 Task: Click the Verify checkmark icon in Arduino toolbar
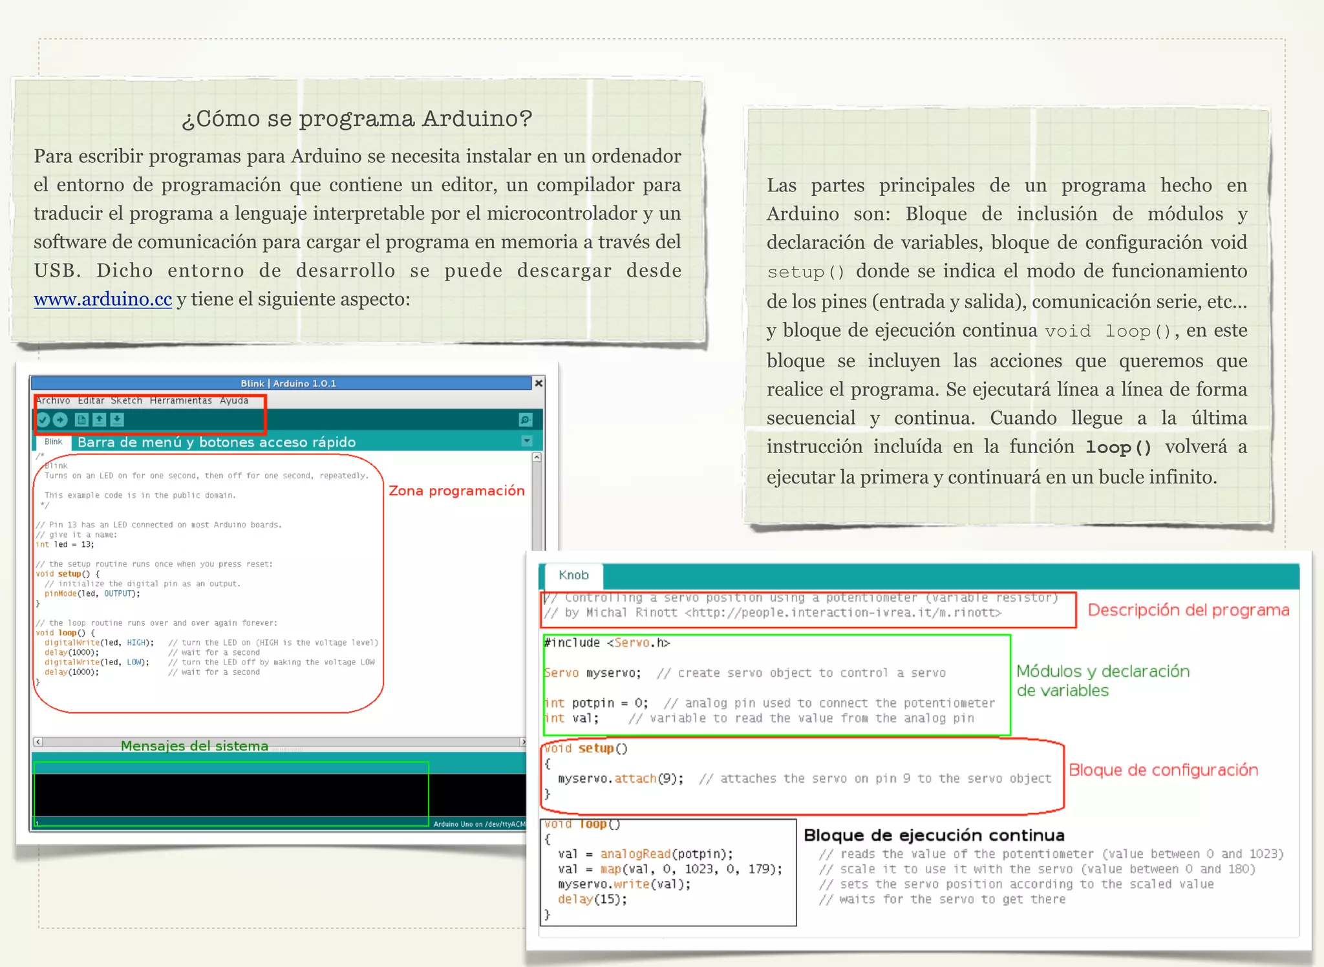43,420
